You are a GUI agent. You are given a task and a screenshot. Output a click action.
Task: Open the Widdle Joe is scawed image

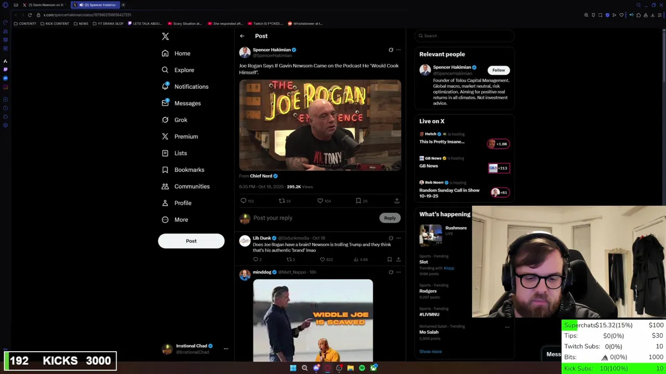(x=313, y=320)
